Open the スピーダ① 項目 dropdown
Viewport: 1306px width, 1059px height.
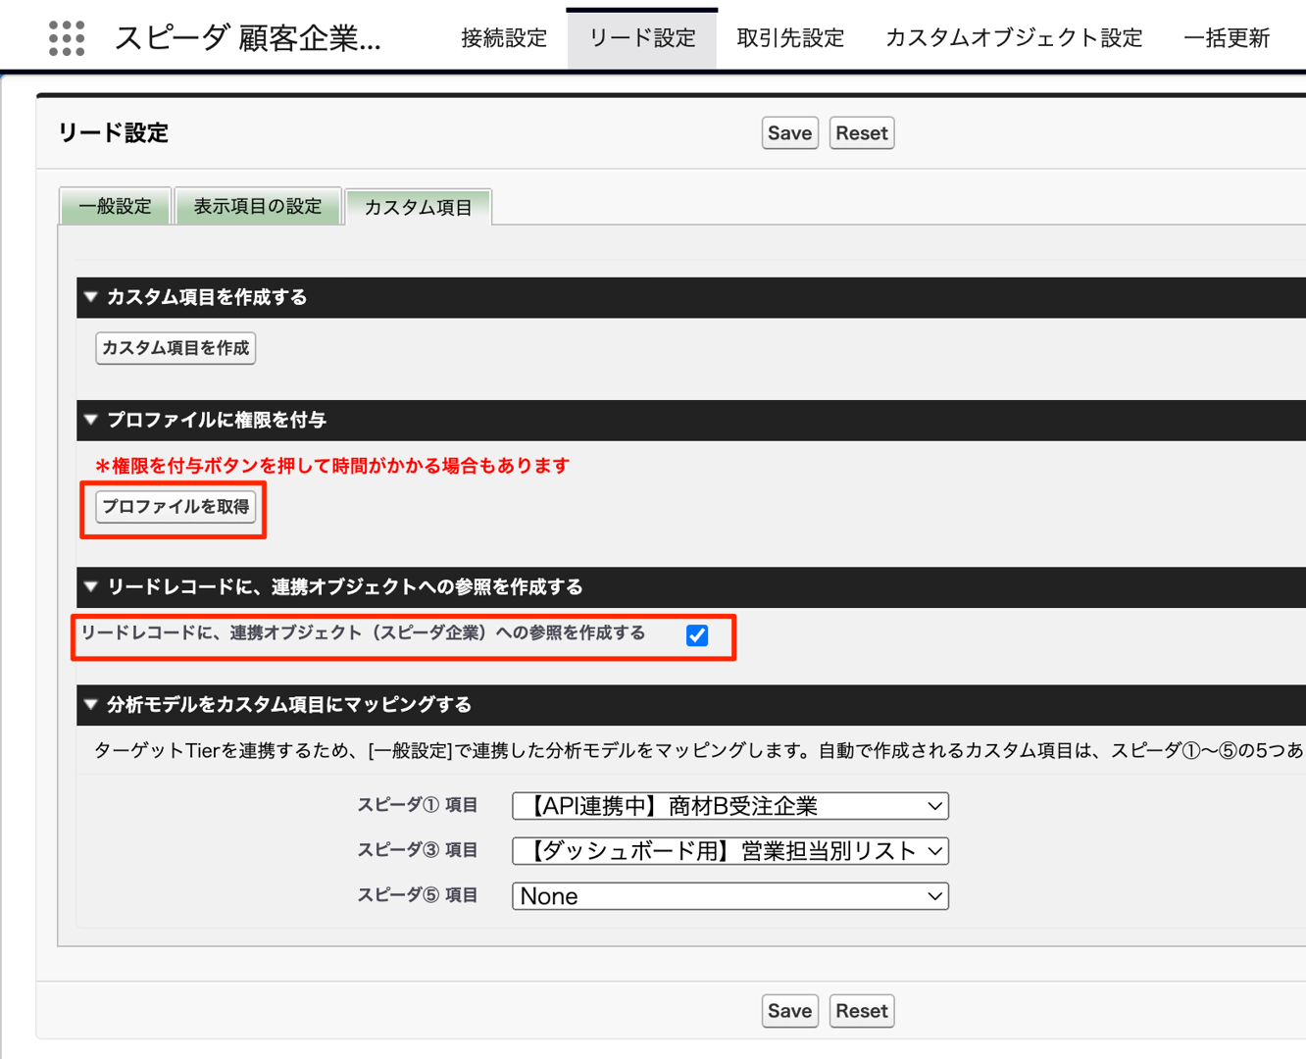click(729, 805)
